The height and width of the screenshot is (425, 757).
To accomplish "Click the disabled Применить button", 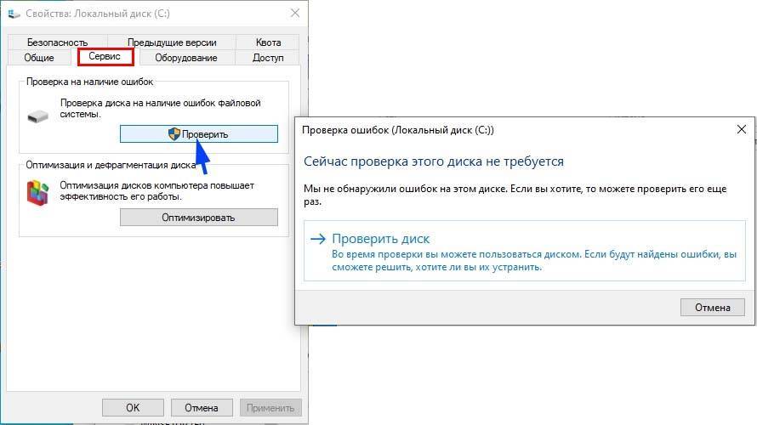I will [270, 408].
